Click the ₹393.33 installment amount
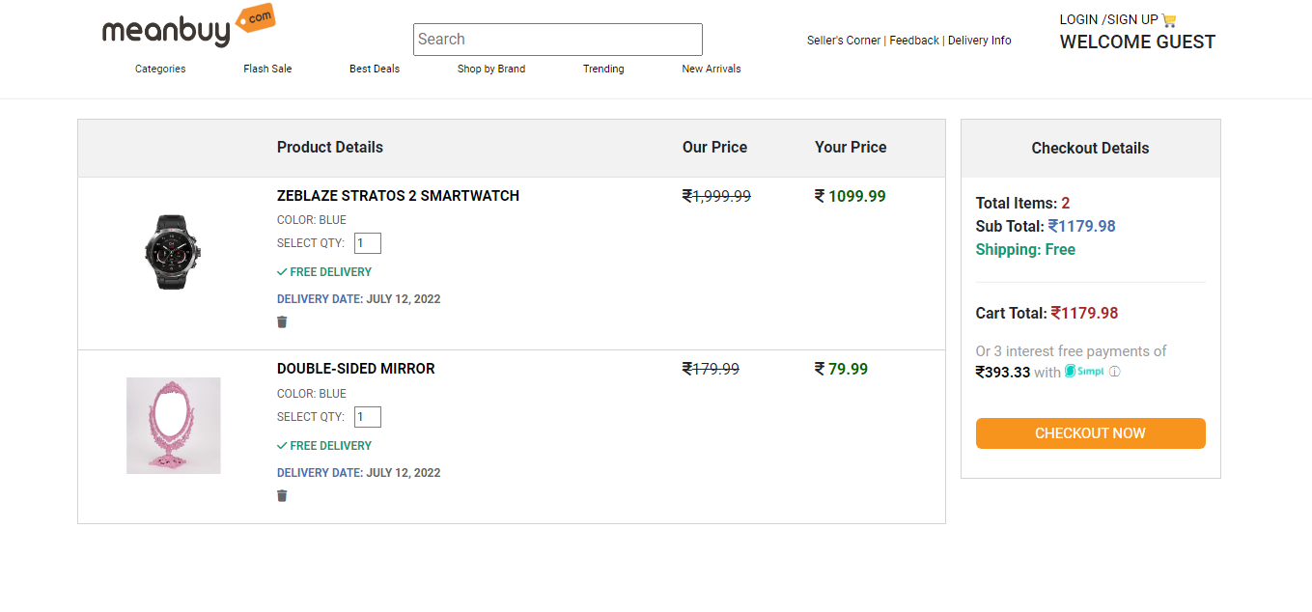The image size is (1312, 612). point(1003,372)
